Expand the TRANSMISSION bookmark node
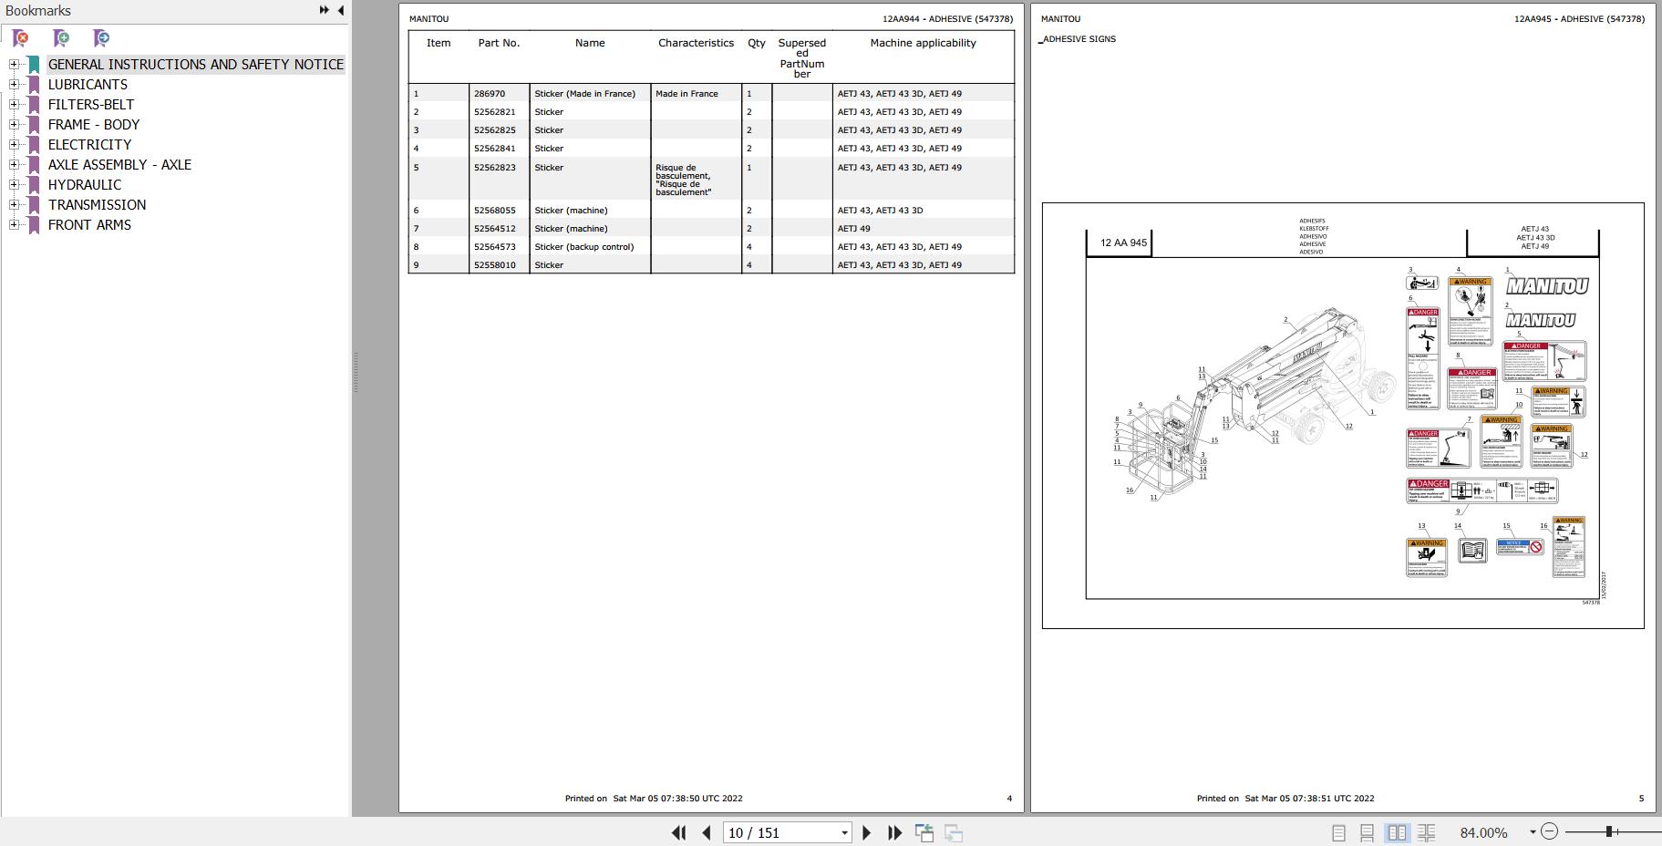The height and width of the screenshot is (846, 1662). (14, 204)
